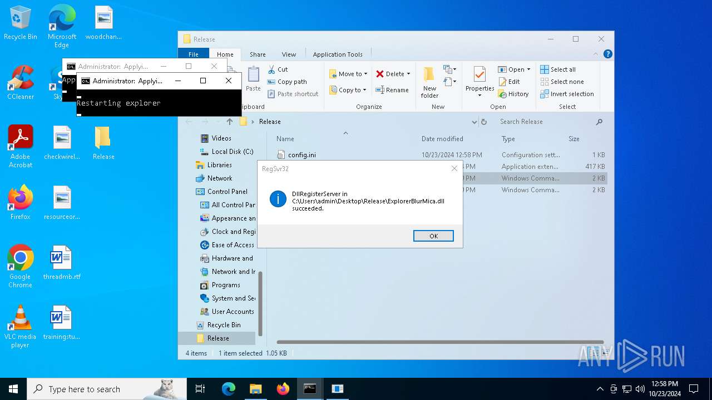Open the File menu tab
712x400 pixels.
(x=193, y=54)
